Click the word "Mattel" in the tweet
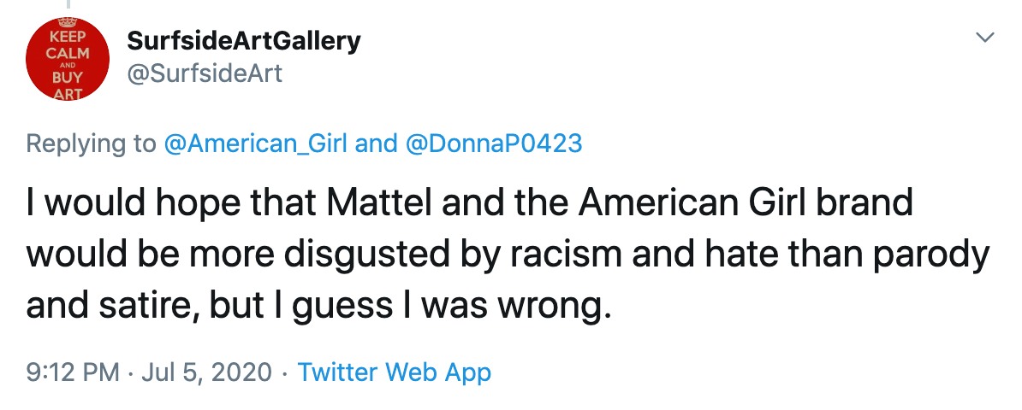Image resolution: width=1022 pixels, height=410 pixels. tap(381, 202)
